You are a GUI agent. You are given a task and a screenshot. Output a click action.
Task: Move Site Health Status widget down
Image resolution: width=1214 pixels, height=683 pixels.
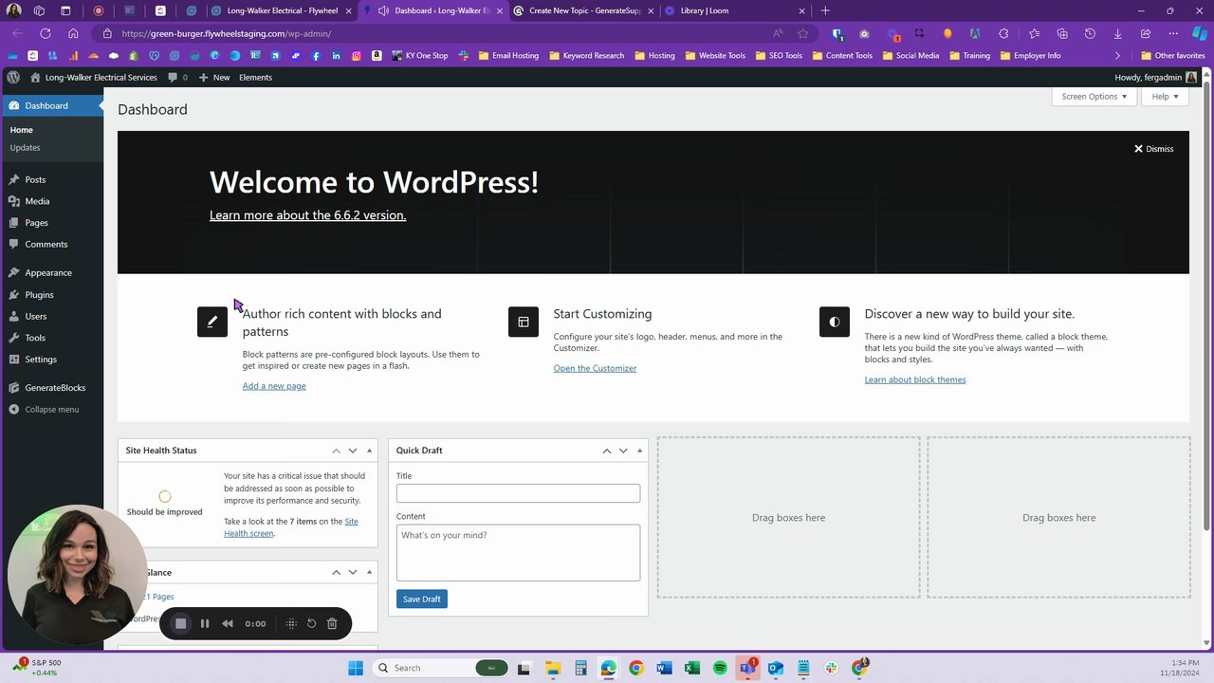[353, 451]
